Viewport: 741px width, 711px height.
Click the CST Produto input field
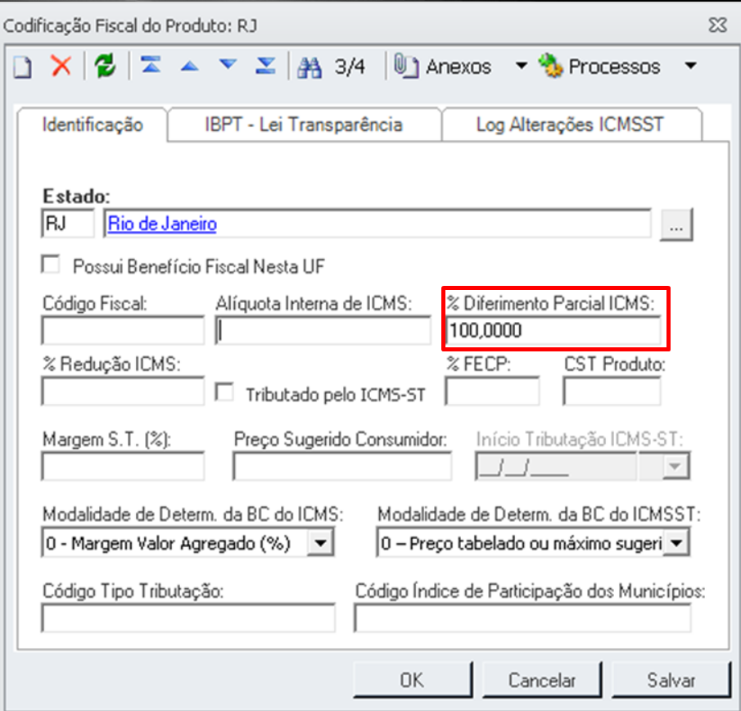[612, 391]
